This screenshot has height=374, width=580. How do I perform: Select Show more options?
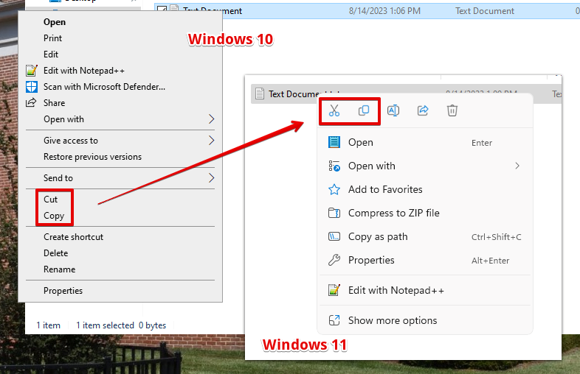[x=392, y=320]
